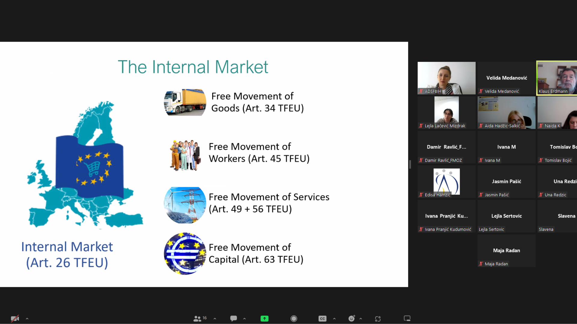Select Tomislav Bojić participant tile
Image resolution: width=577 pixels, height=324 pixels.
tap(557, 147)
